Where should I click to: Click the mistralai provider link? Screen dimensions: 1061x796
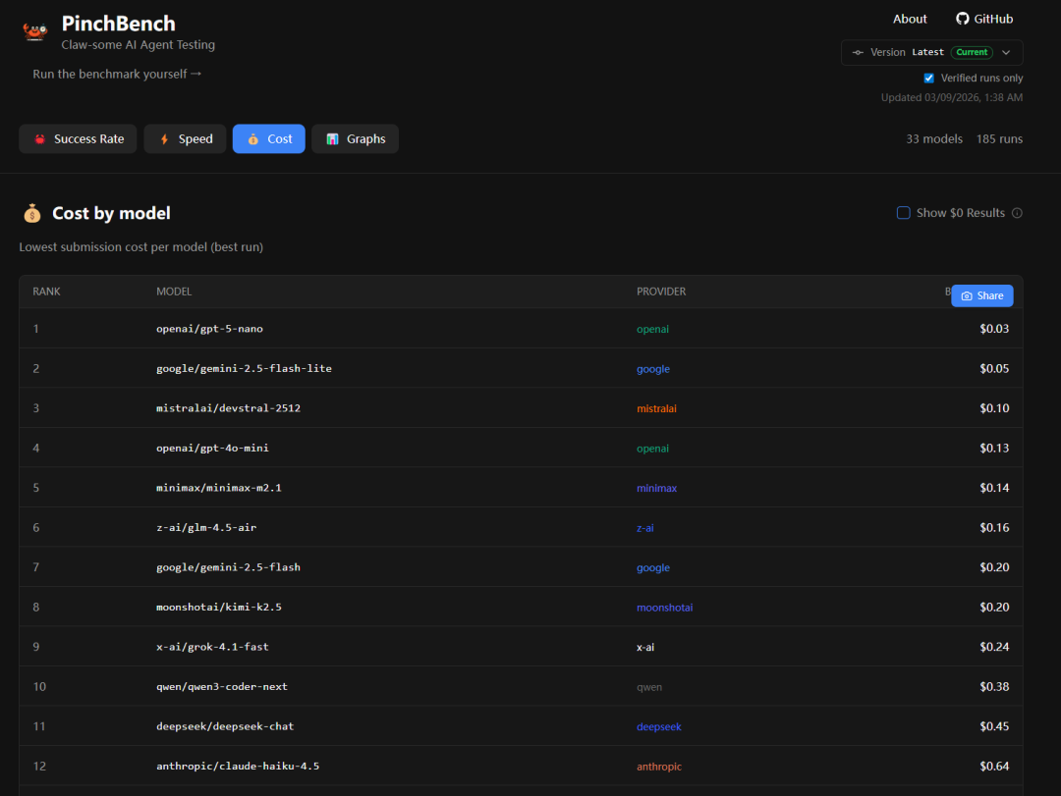656,408
